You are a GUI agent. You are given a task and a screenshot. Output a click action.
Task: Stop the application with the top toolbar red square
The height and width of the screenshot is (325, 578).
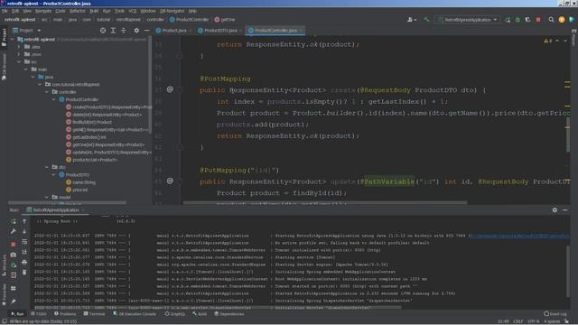coord(538,20)
